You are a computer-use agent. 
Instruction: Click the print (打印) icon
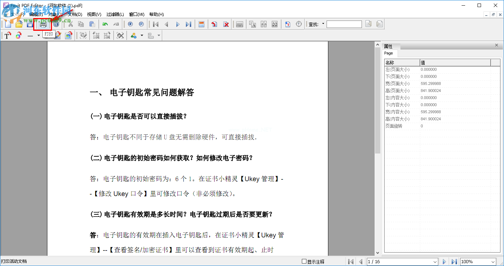click(43, 24)
